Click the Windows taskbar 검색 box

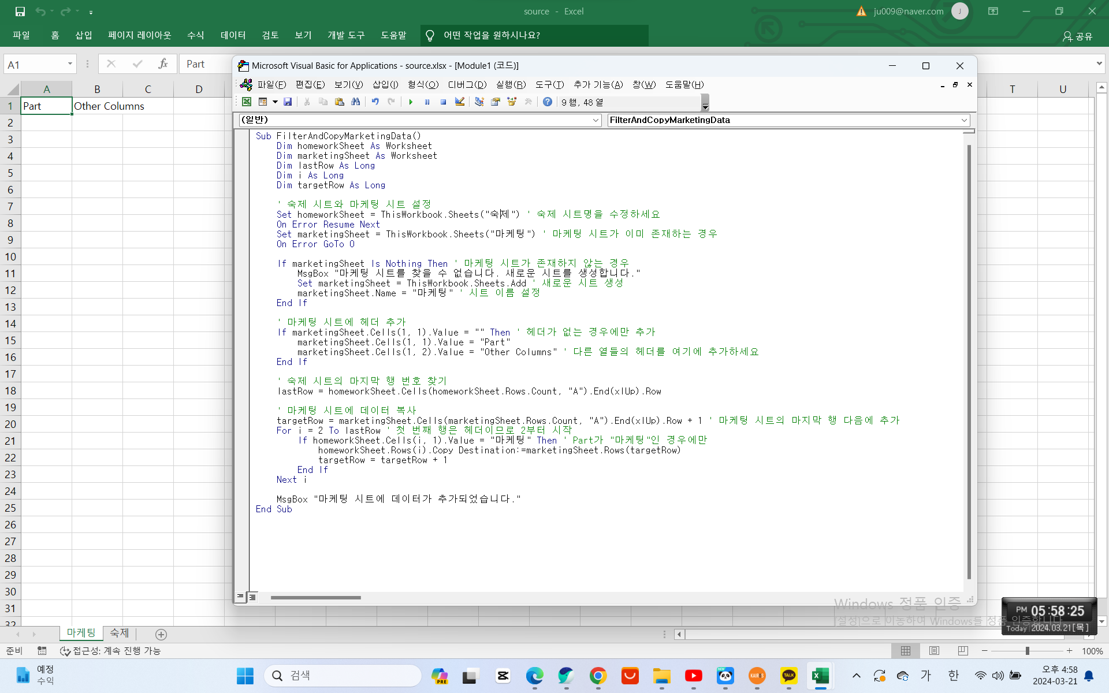tap(343, 676)
